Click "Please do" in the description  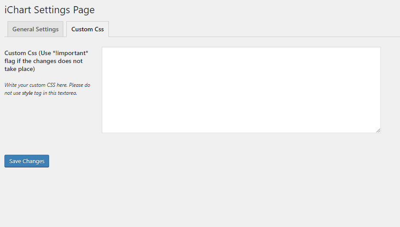(x=79, y=85)
